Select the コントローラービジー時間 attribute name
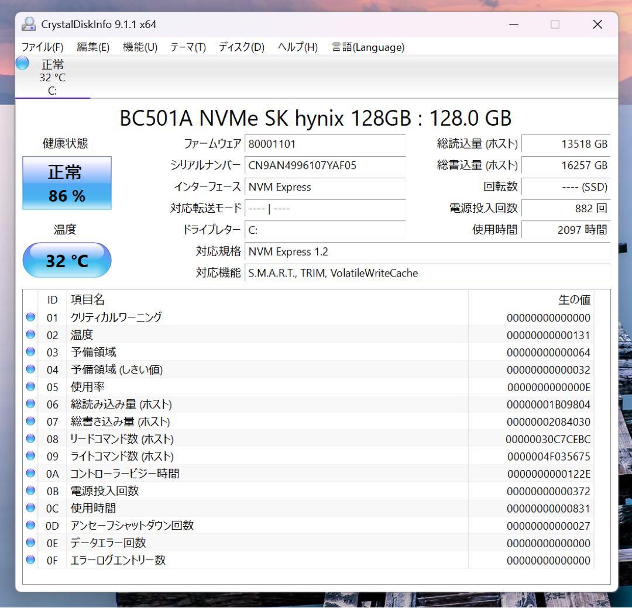This screenshot has height=608, width=632. click(x=125, y=473)
